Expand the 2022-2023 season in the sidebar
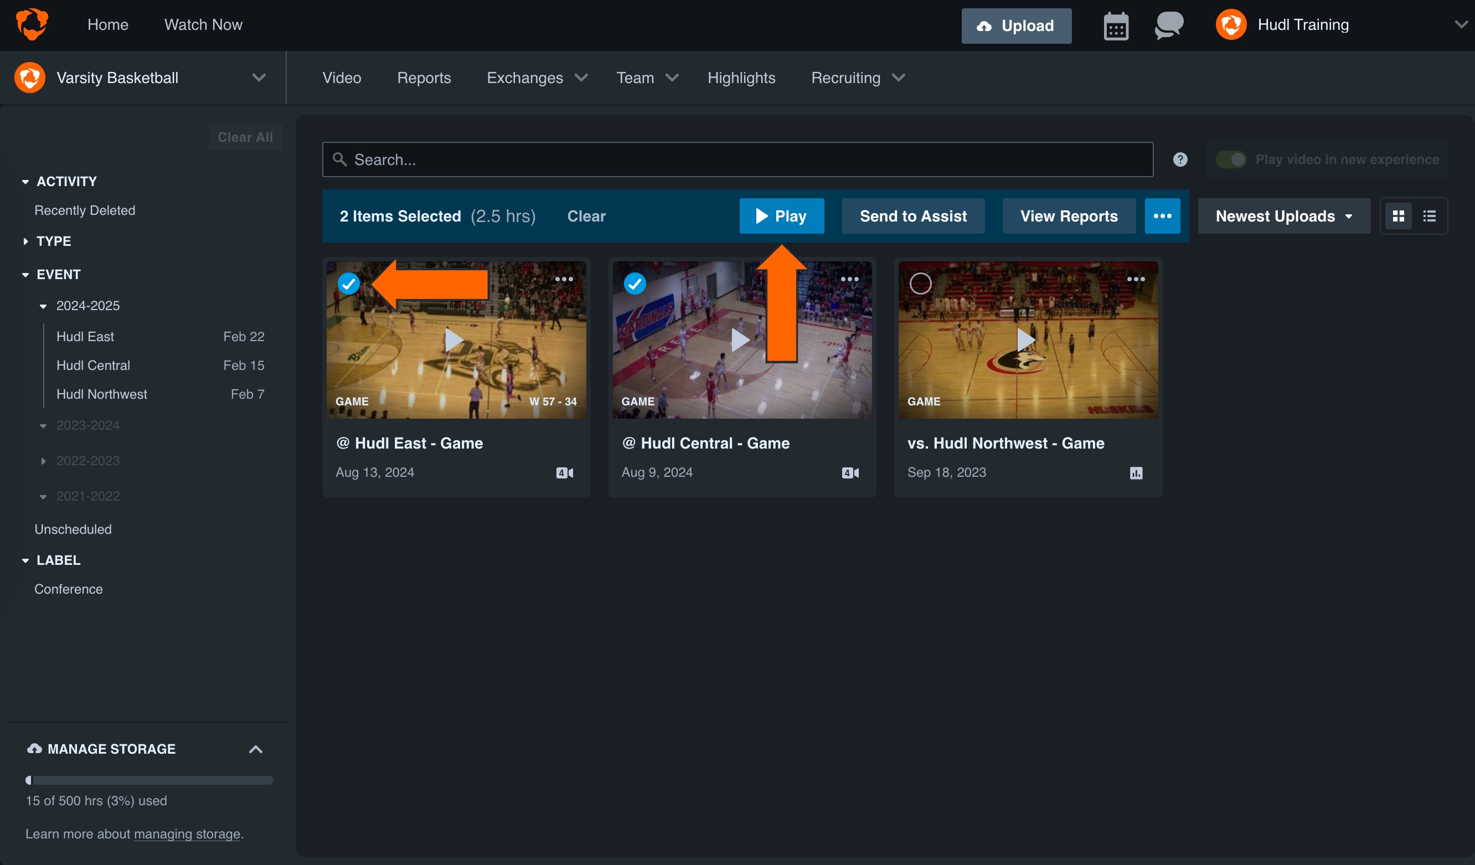This screenshot has width=1475, height=865. tap(45, 461)
